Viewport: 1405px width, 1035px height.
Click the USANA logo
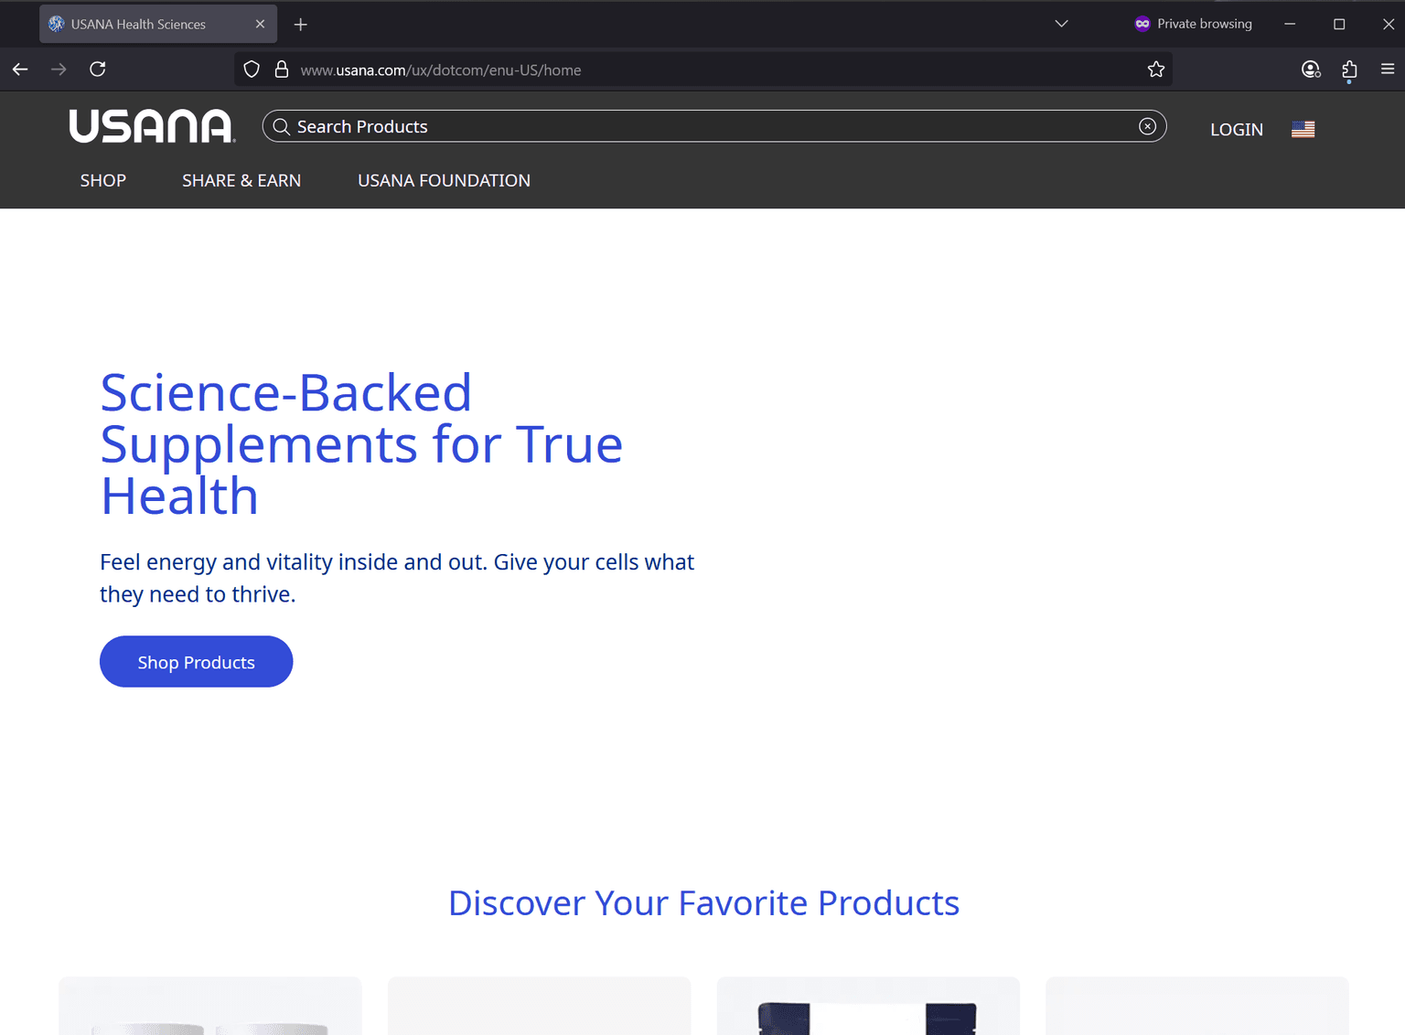click(x=151, y=126)
